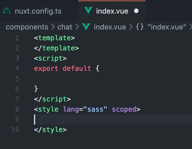Place cursor in opening <template> tag
Screen dimensions: 192x149
54,38
